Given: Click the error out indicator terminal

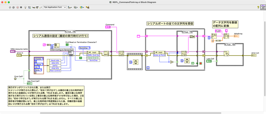Looking at the screenshot, I should 254,55.
